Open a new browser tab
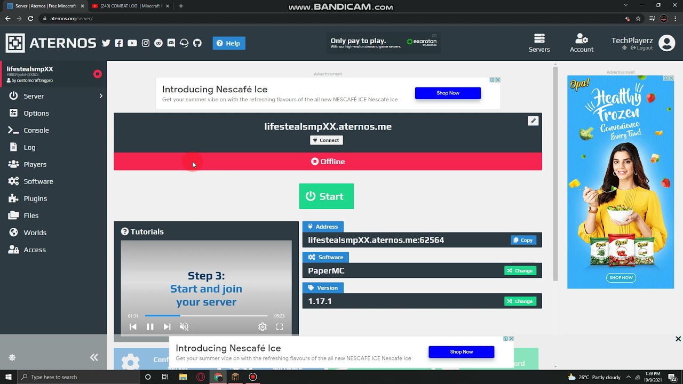This screenshot has width=683, height=384. (x=181, y=6)
